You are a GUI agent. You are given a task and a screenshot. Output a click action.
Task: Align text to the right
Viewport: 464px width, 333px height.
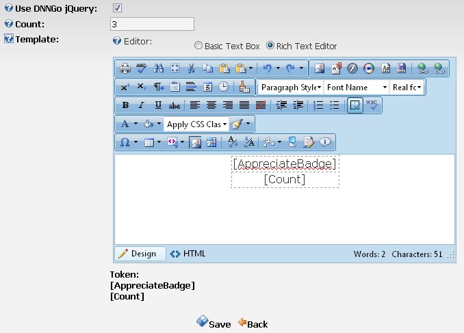click(228, 105)
